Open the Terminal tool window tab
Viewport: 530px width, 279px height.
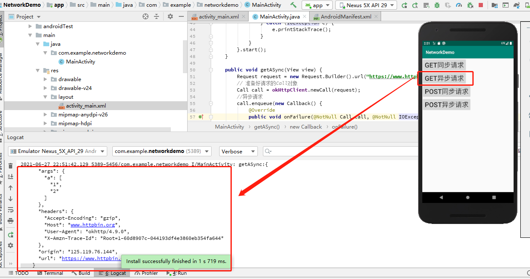tap(50, 273)
